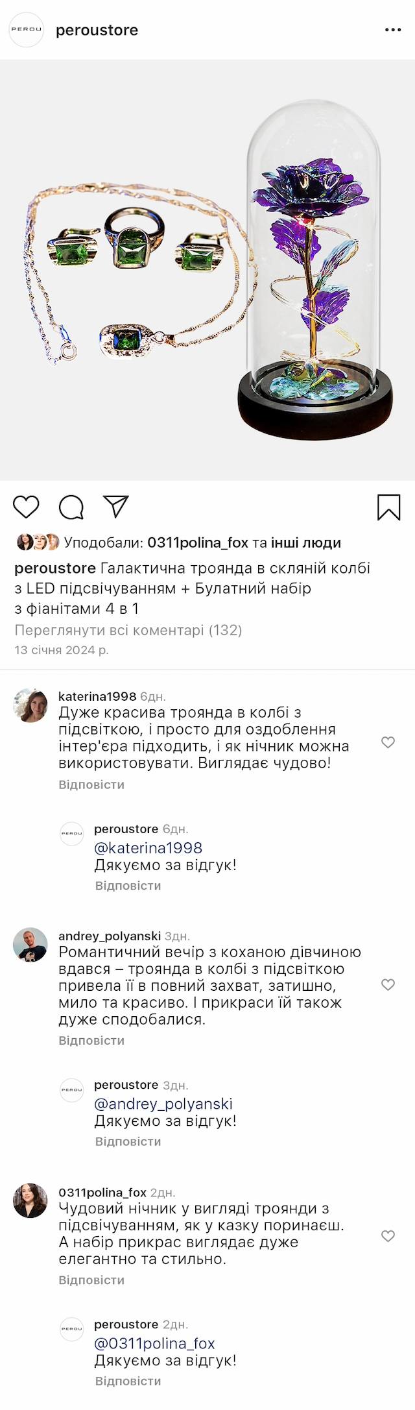Reply to andrey_polyanski's comment
This screenshot has height=1410, width=415.
click(x=91, y=1040)
